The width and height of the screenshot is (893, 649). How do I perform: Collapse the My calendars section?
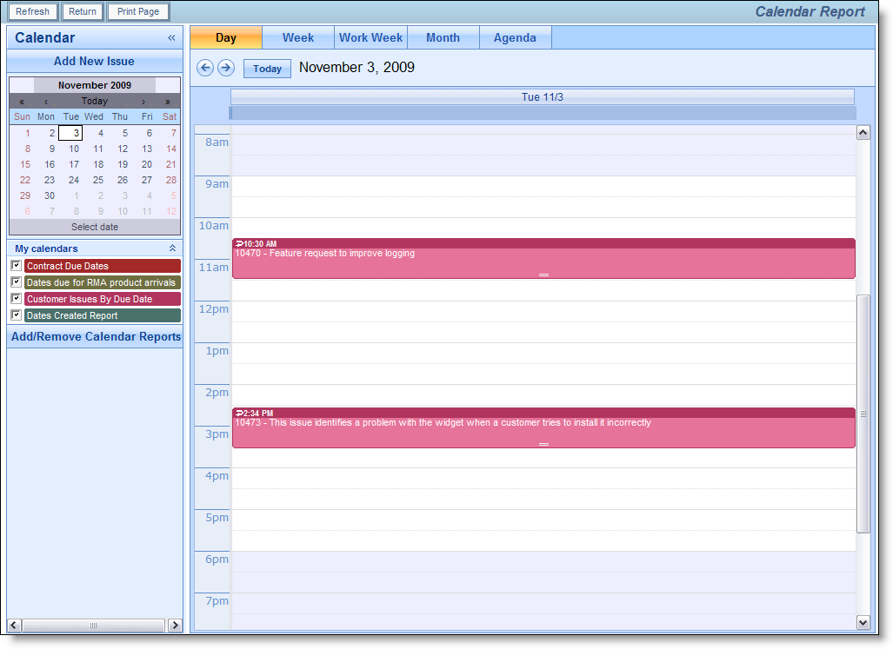tap(172, 248)
